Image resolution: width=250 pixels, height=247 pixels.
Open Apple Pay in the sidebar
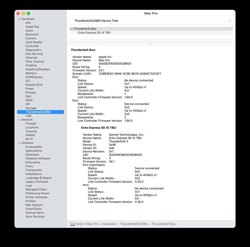32,27
